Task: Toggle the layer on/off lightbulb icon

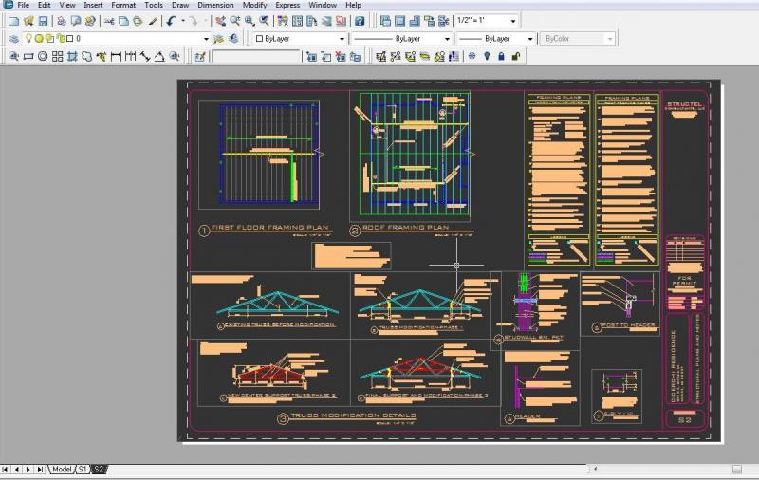Action: (28, 39)
